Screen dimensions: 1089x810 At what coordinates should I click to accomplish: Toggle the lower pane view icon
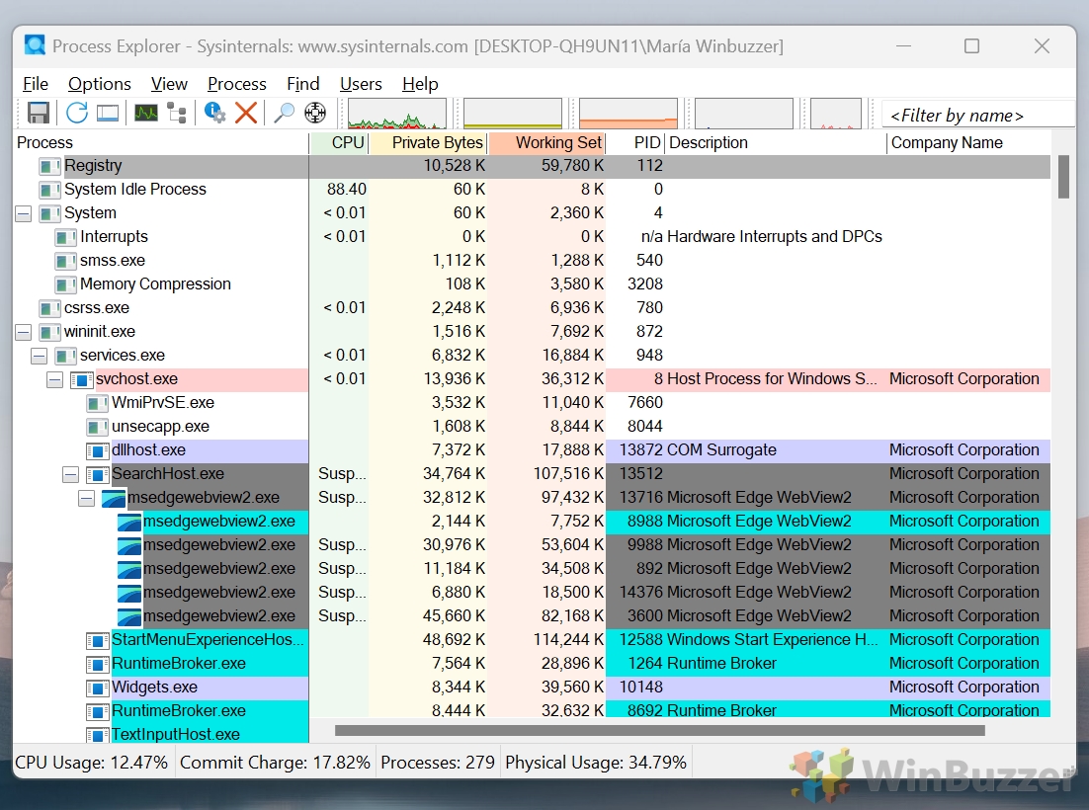click(x=108, y=113)
